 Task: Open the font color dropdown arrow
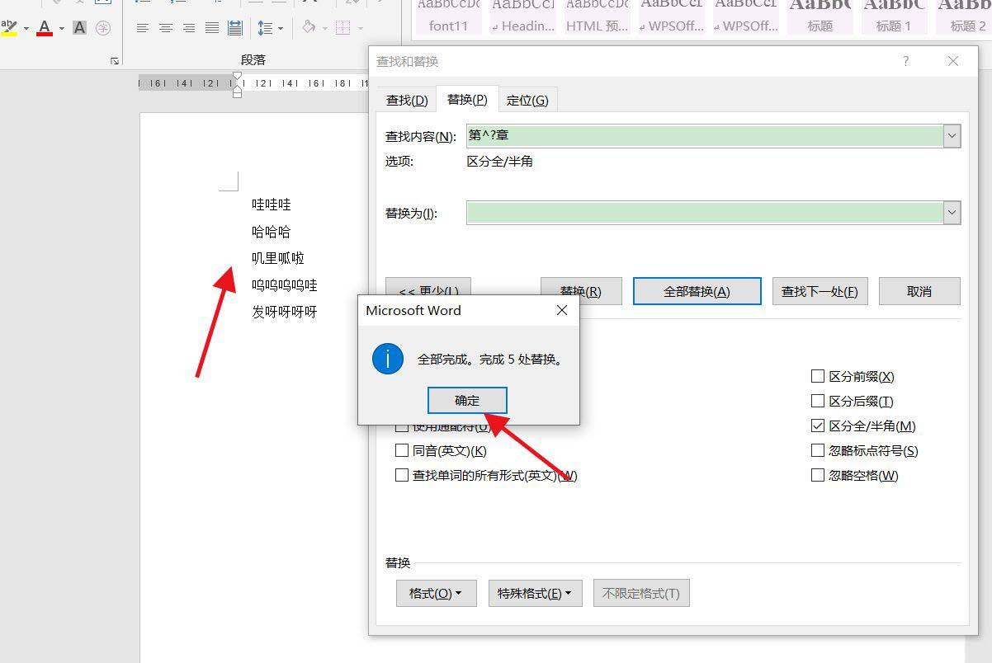[61, 29]
